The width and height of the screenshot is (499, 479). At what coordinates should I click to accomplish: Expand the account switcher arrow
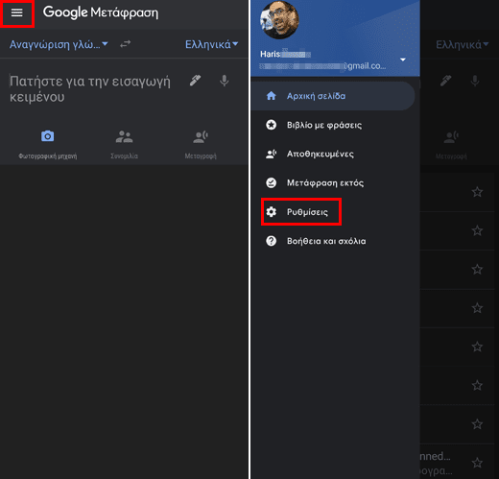[x=403, y=60]
